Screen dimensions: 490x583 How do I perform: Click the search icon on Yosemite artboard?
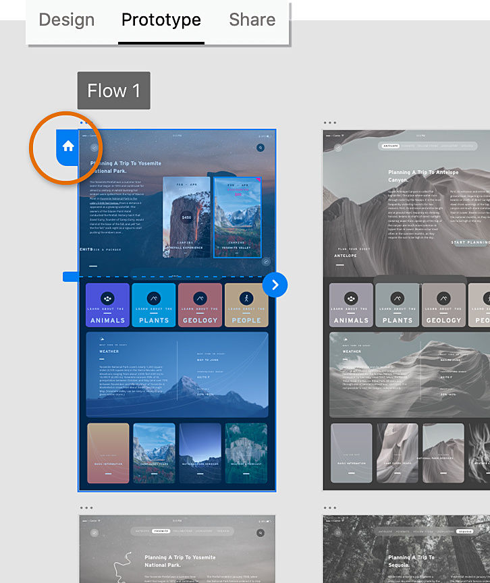(x=261, y=148)
